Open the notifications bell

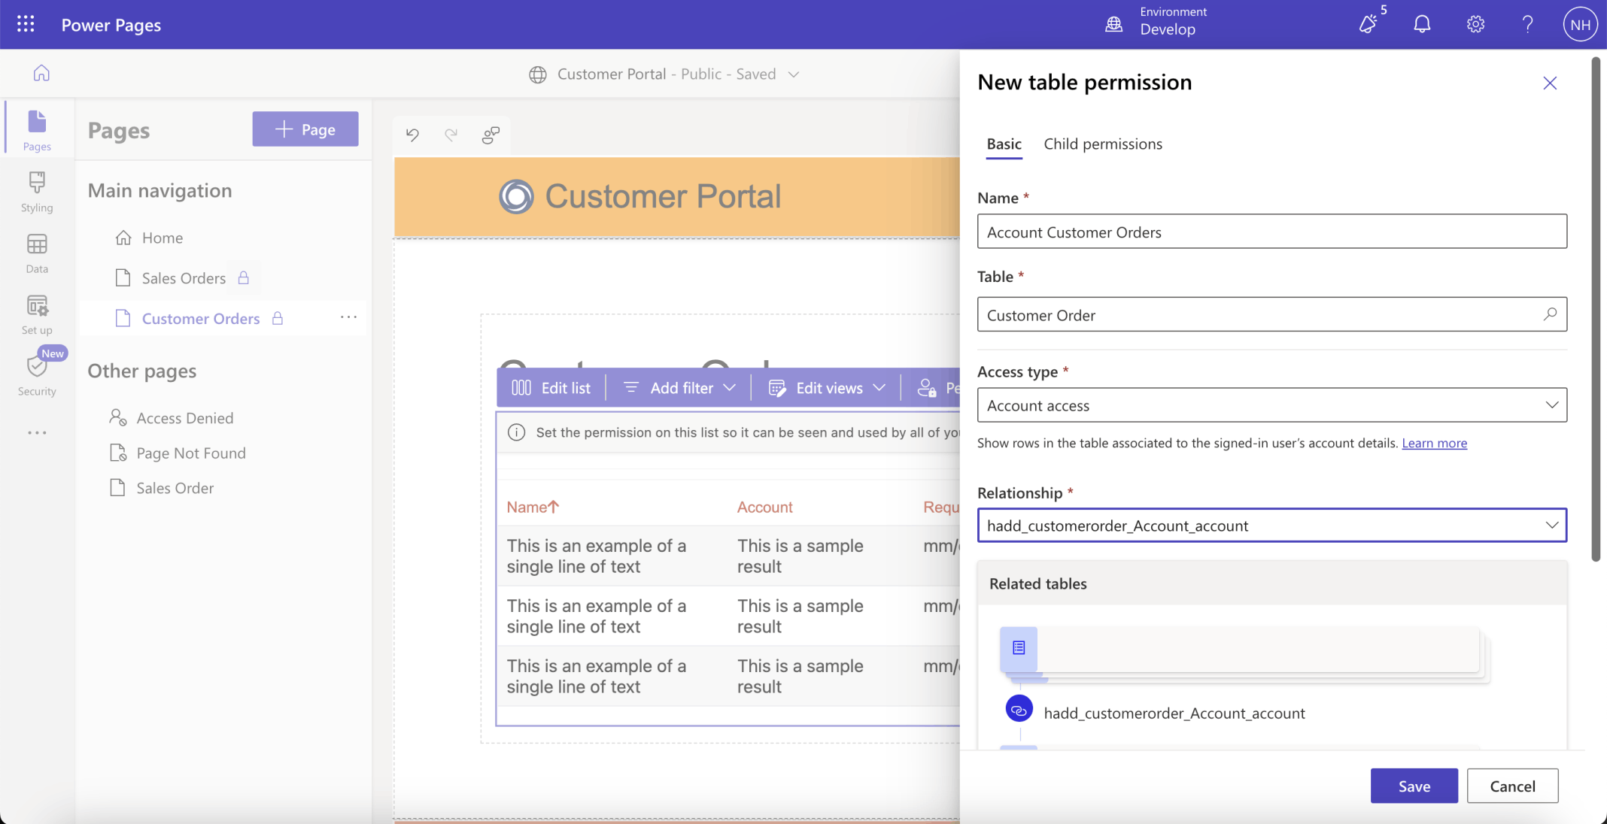click(1421, 24)
